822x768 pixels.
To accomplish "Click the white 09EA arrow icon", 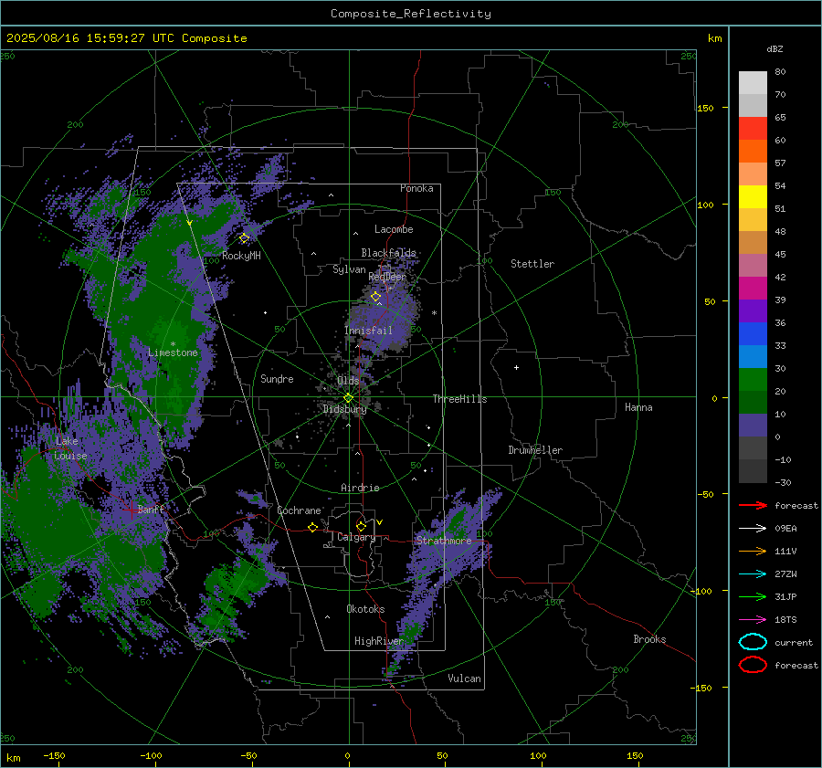I will click(x=753, y=529).
